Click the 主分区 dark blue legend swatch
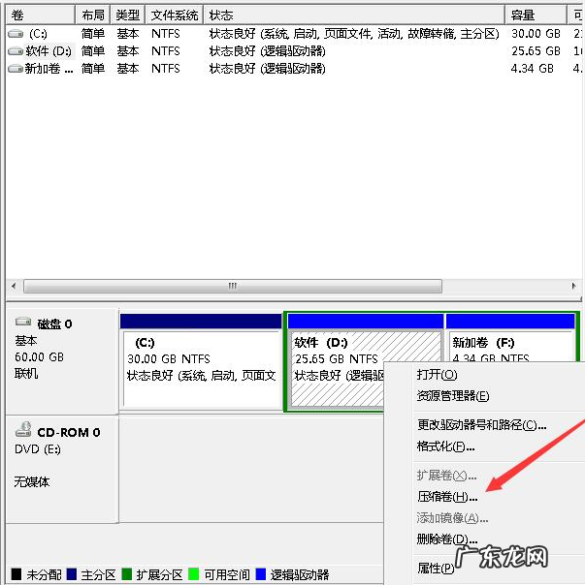The height and width of the screenshot is (585, 585). point(72,574)
